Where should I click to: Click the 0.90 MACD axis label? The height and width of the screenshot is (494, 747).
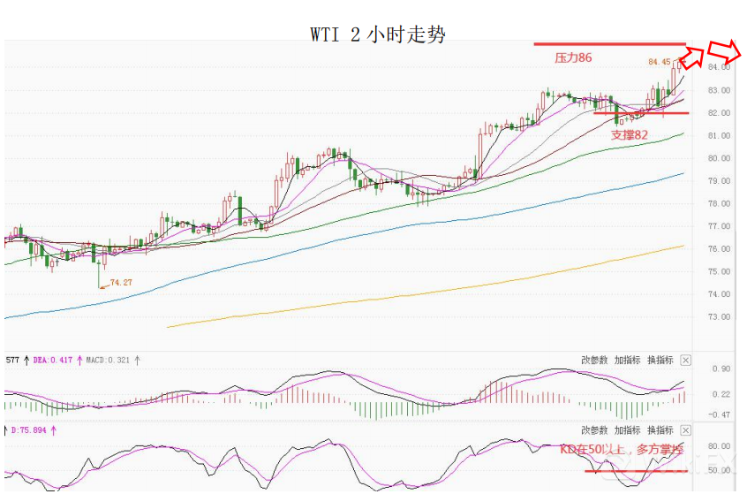721,369
